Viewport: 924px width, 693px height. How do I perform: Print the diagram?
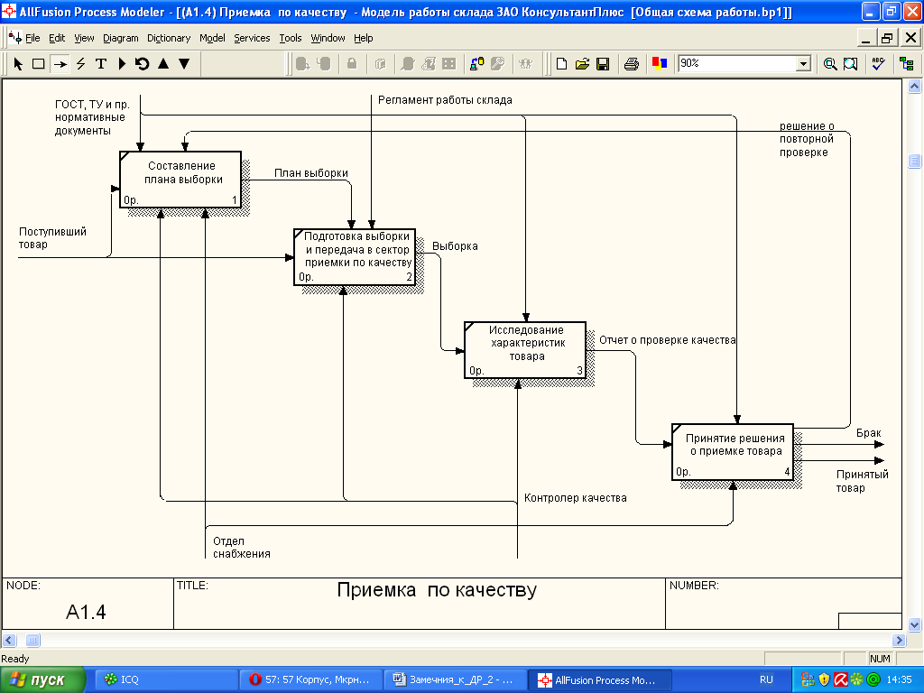[631, 64]
